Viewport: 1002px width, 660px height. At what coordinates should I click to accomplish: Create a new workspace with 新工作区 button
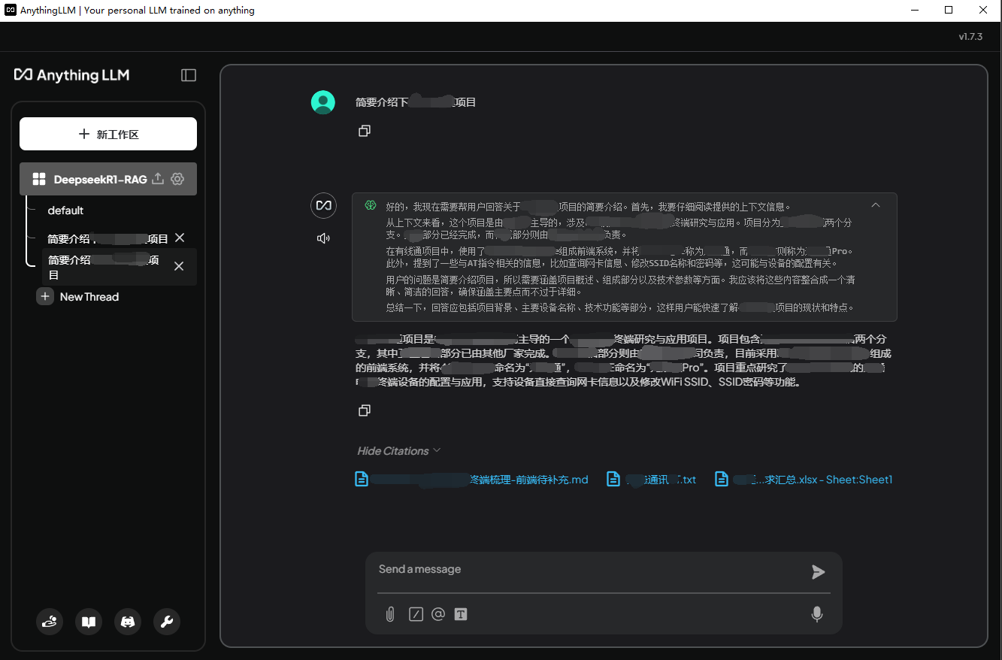coord(108,134)
